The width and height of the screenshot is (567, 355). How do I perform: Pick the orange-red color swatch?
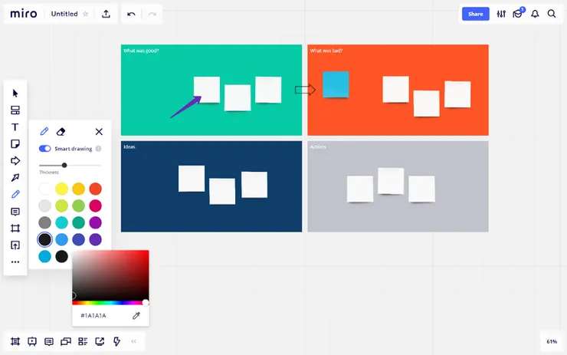(96, 189)
